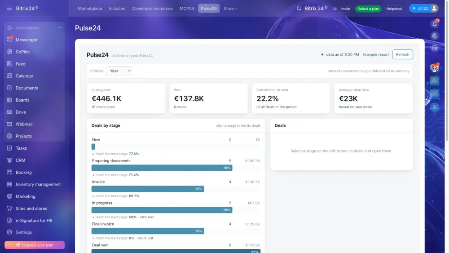Click the Marketing target icon
This screenshot has height=253, width=449.
pos(9,196)
